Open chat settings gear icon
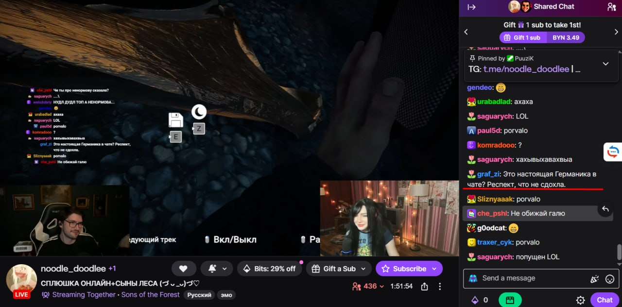 point(580,300)
